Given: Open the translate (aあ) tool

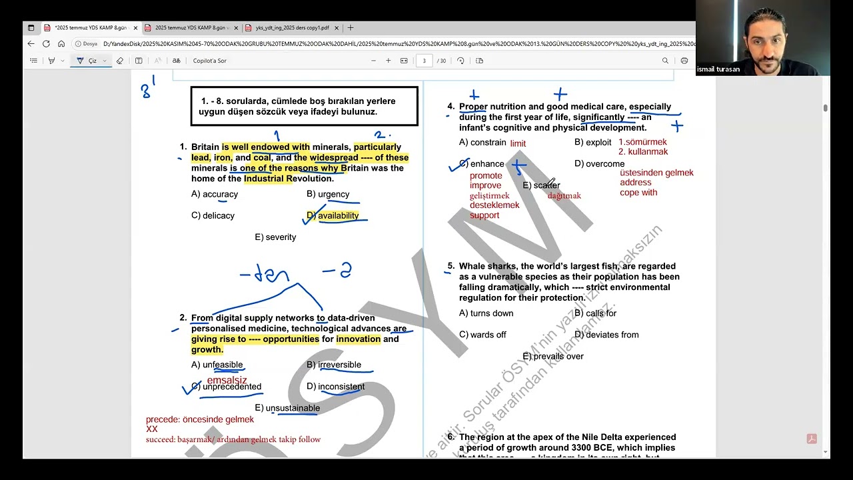Looking at the screenshot, I should point(177,61).
